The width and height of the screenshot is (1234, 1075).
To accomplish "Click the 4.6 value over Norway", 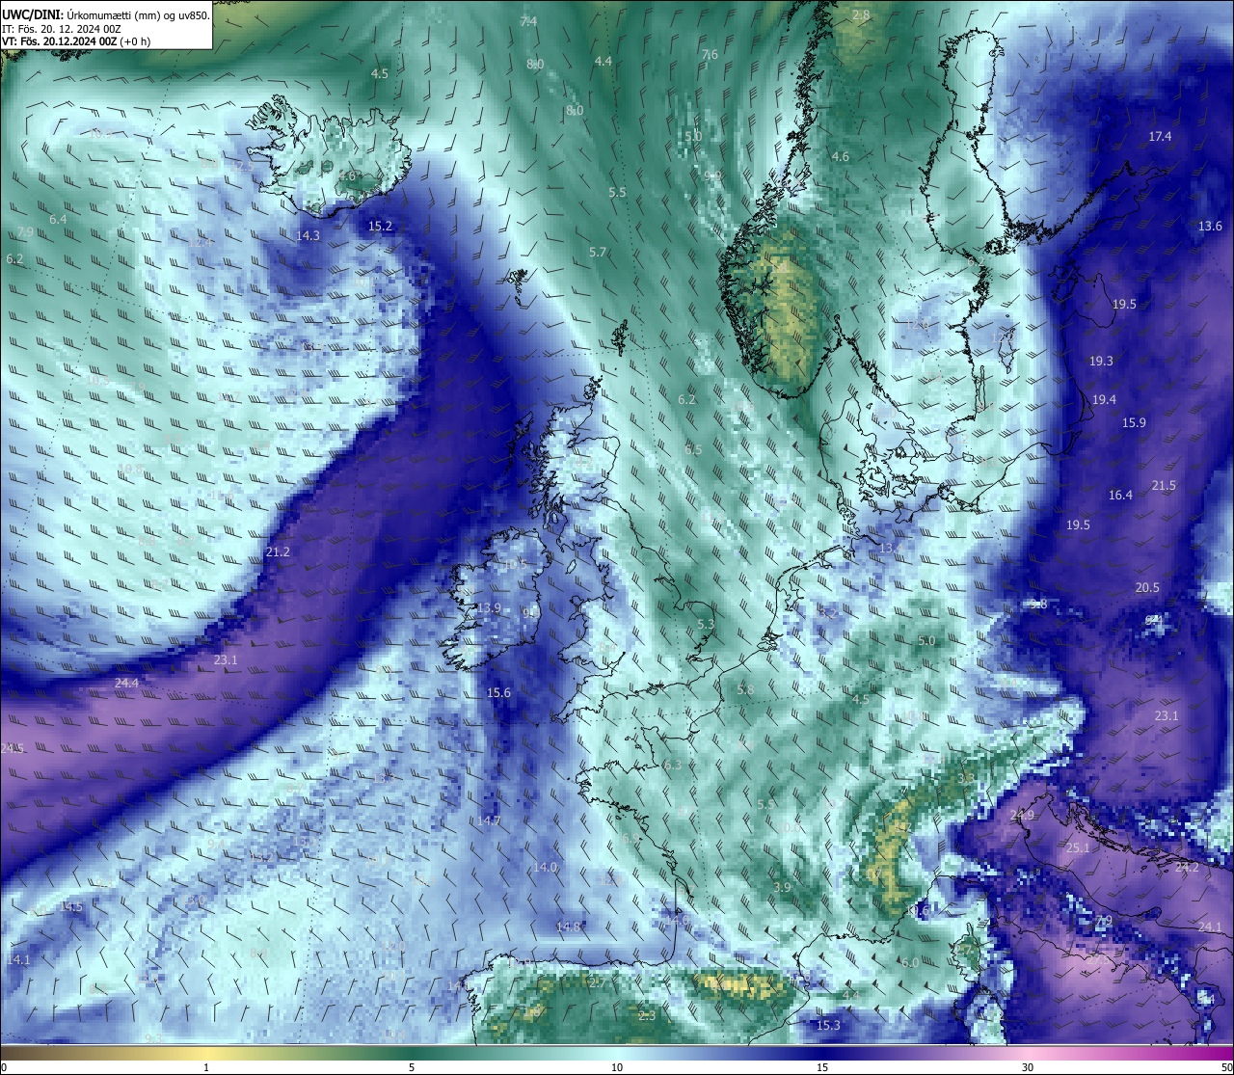I will (841, 157).
